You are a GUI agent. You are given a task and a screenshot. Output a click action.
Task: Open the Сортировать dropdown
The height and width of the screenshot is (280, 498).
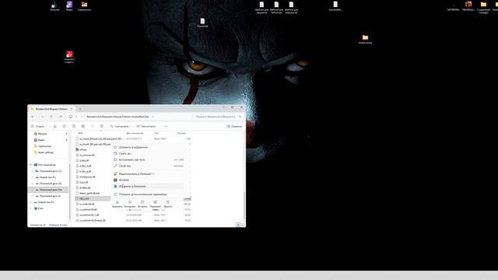(x=121, y=126)
